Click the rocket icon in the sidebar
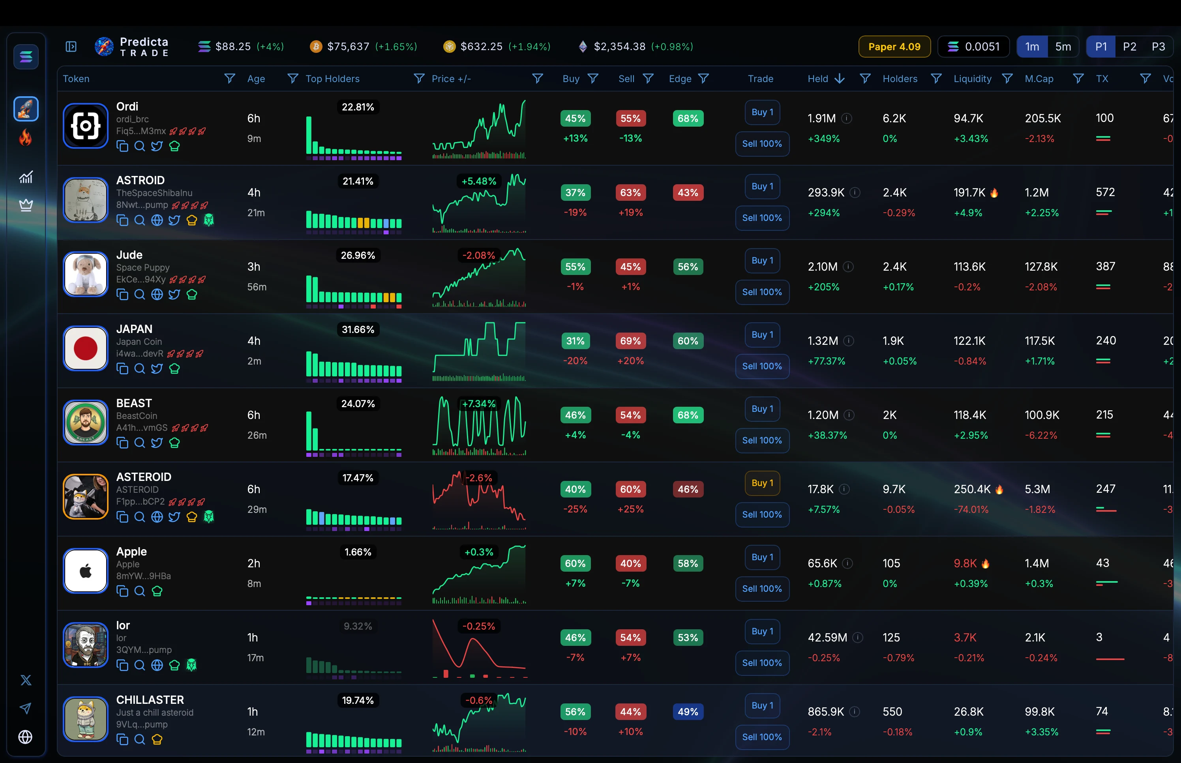Viewport: 1181px width, 763px height. coord(26,108)
